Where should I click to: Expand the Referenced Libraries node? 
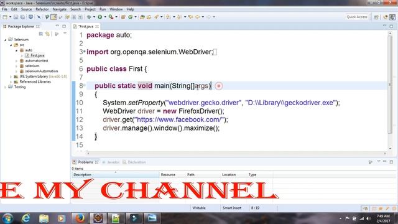(x=11, y=82)
